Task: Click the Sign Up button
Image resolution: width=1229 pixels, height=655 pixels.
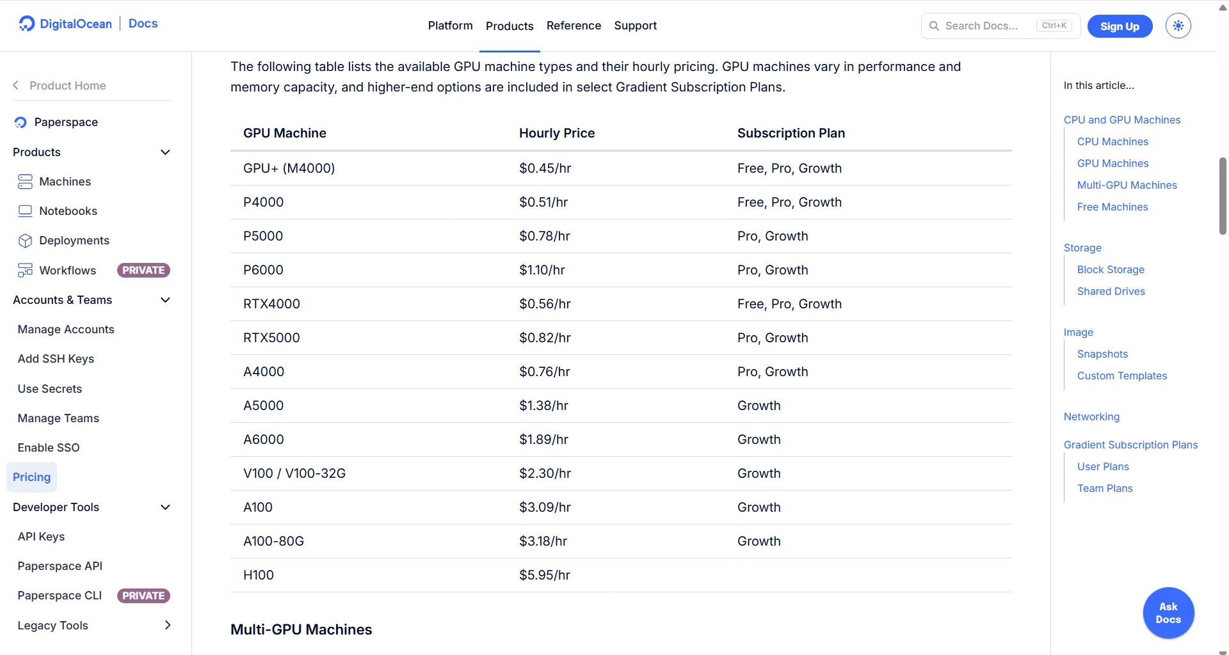Action: pyautogui.click(x=1120, y=26)
